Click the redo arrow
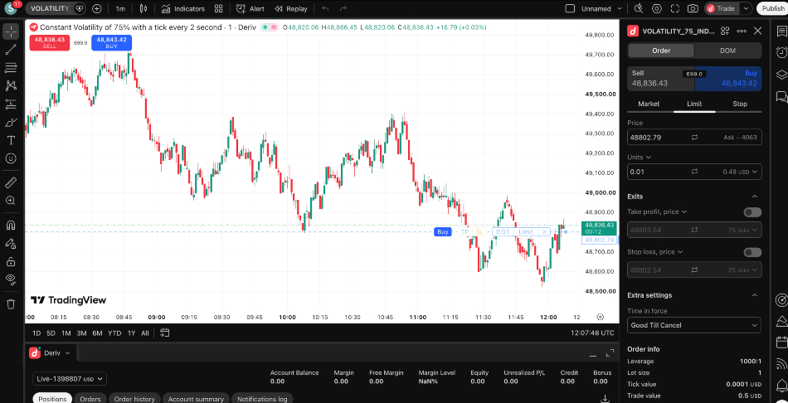 343,8
